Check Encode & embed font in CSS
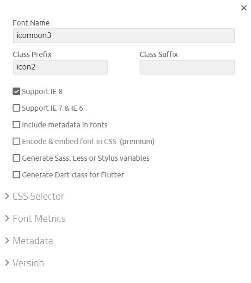 [x=16, y=141]
